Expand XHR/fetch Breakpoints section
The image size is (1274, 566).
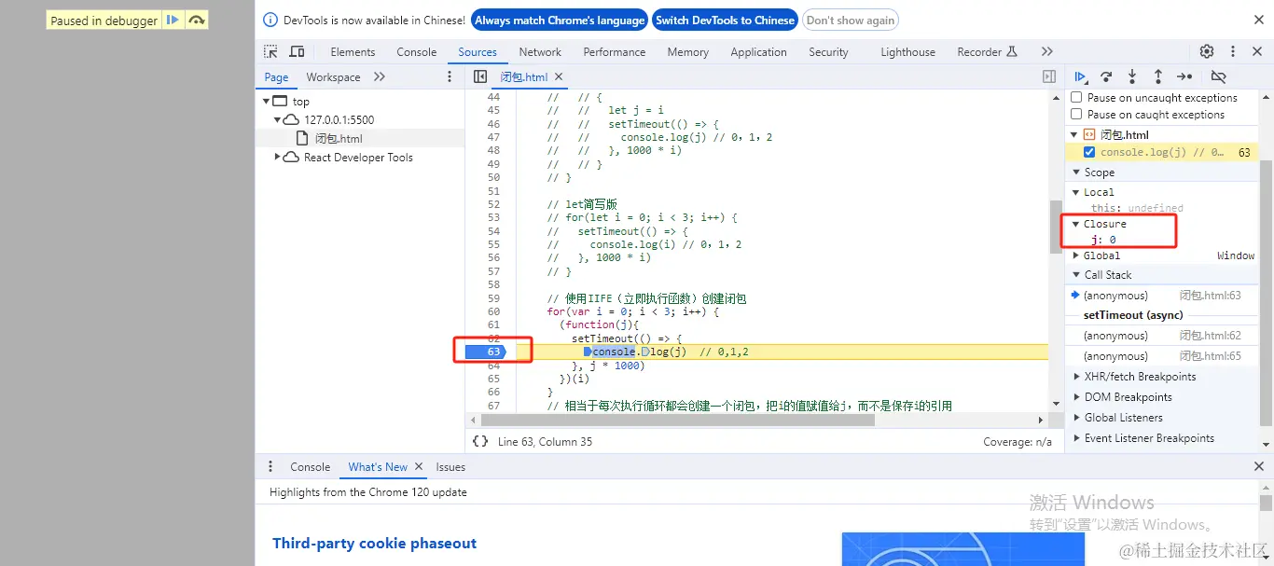1076,377
